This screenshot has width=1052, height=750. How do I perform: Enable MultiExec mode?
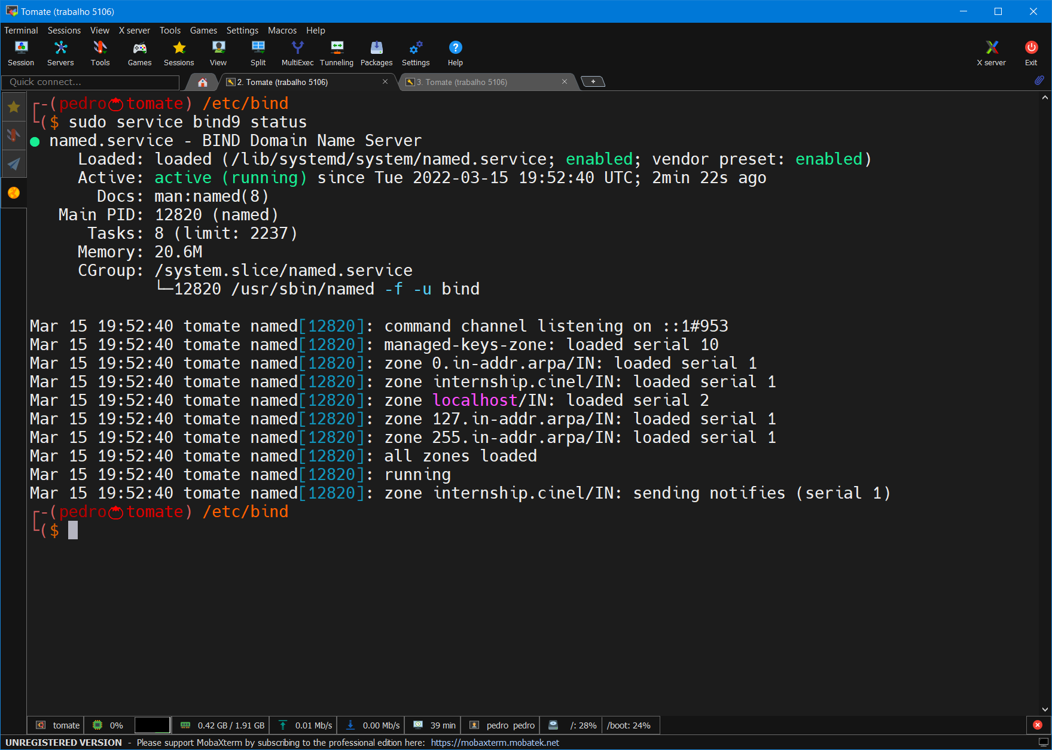pos(297,52)
